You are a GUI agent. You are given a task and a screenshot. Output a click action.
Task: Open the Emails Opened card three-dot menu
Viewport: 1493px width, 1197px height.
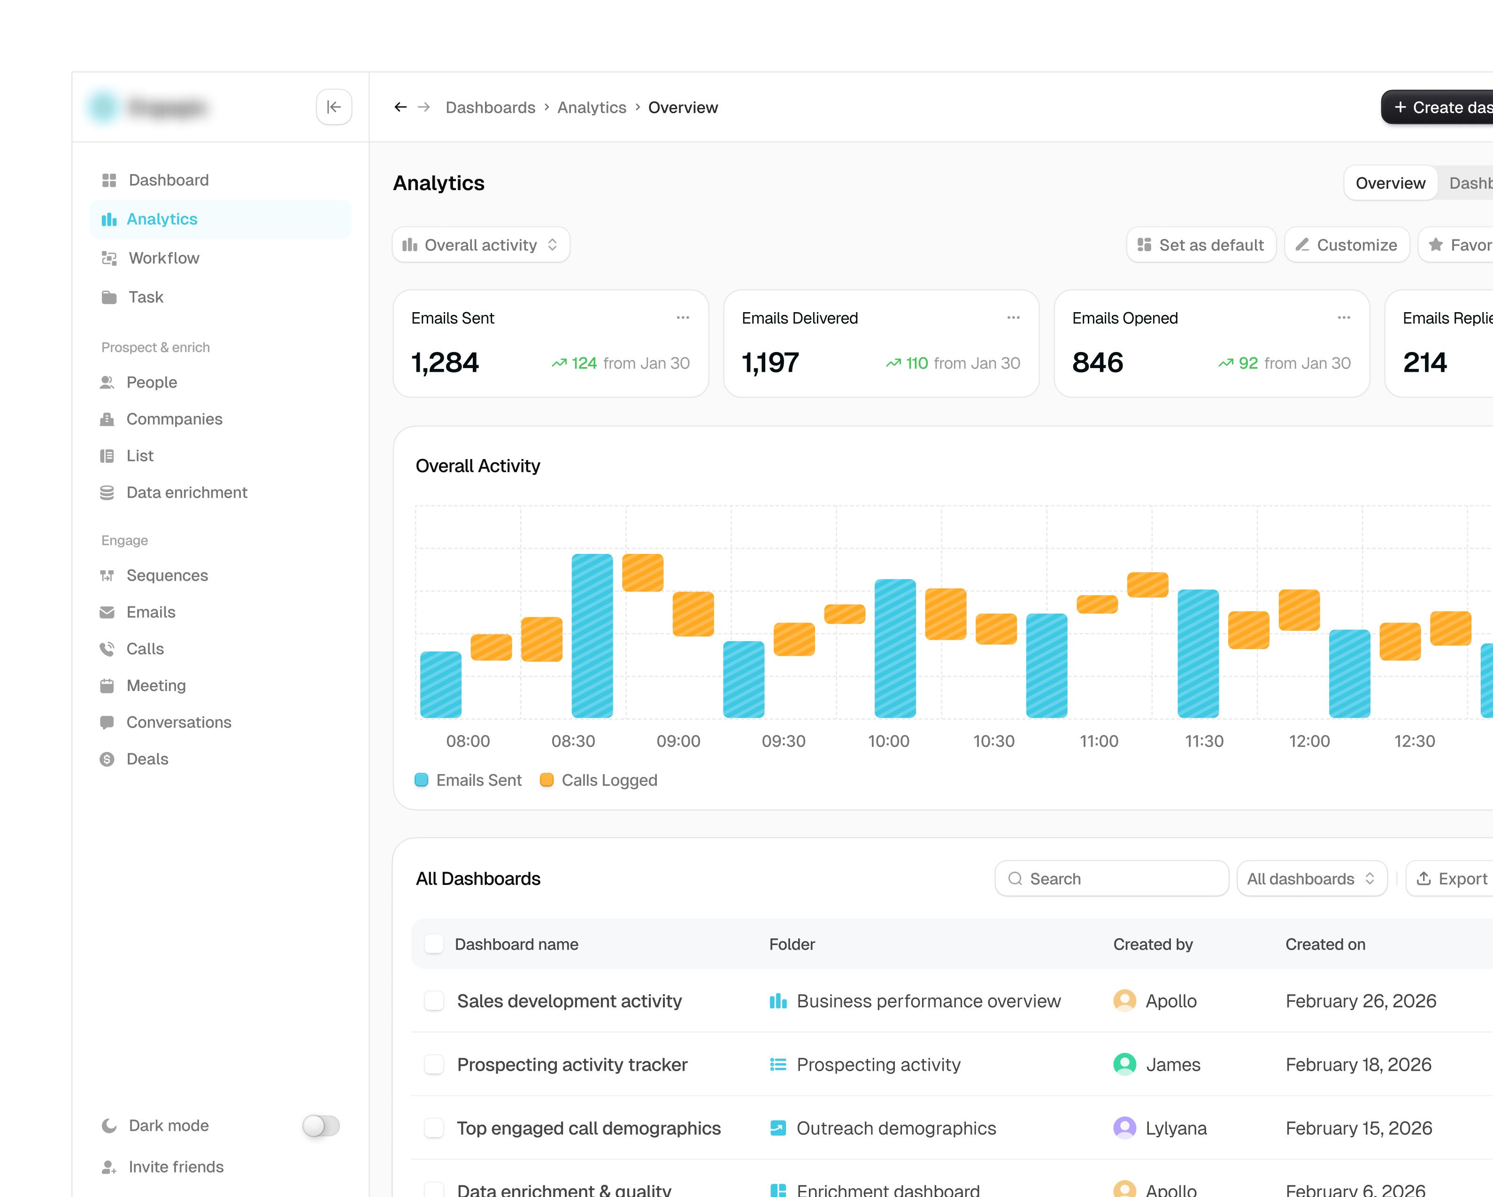[1343, 318]
